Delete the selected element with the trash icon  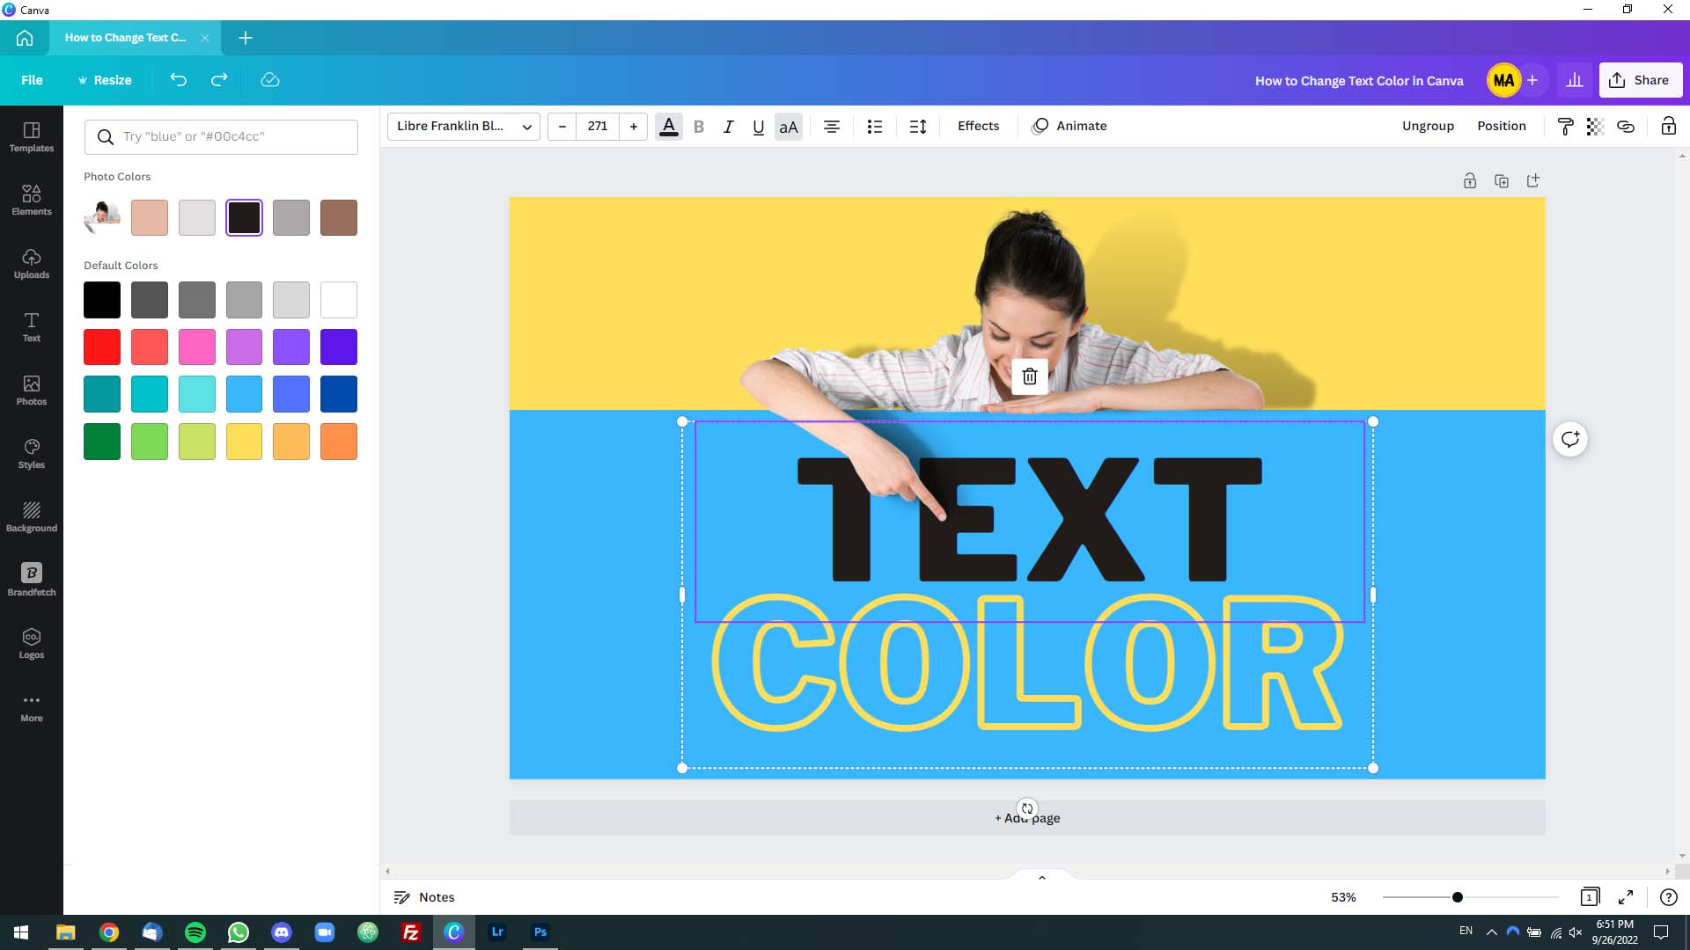pos(1030,376)
